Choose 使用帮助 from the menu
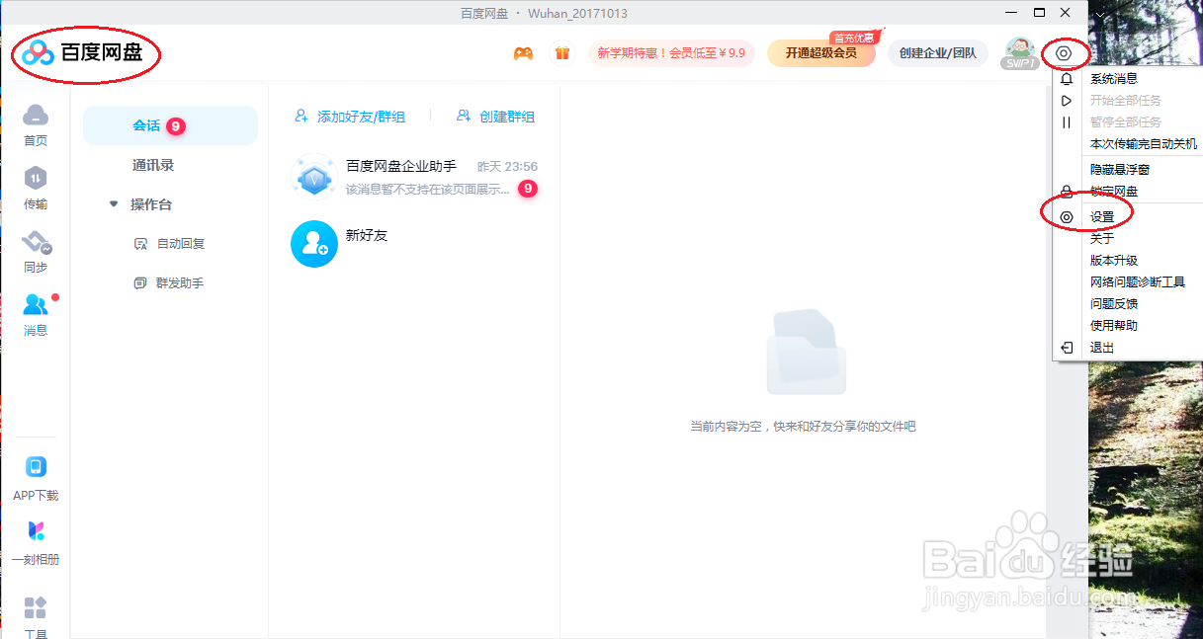Screen dimensions: 1203x639 point(1114,326)
